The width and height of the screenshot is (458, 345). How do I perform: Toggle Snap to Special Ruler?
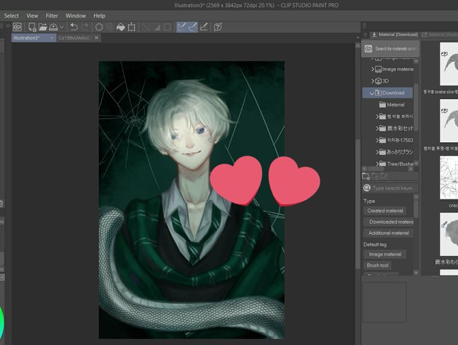[x=193, y=27]
